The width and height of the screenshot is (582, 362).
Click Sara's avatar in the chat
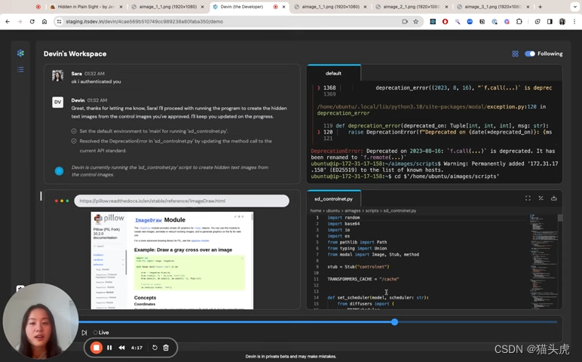pos(57,75)
